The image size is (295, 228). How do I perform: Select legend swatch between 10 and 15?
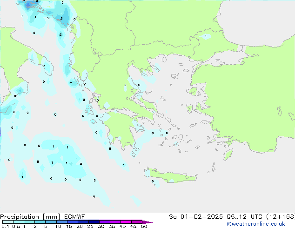click(62, 222)
